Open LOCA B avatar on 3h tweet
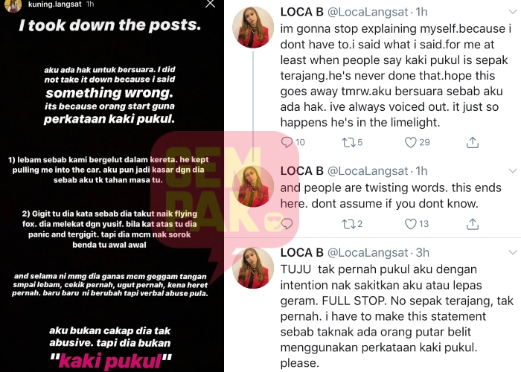The image size is (521, 372). 253,268
